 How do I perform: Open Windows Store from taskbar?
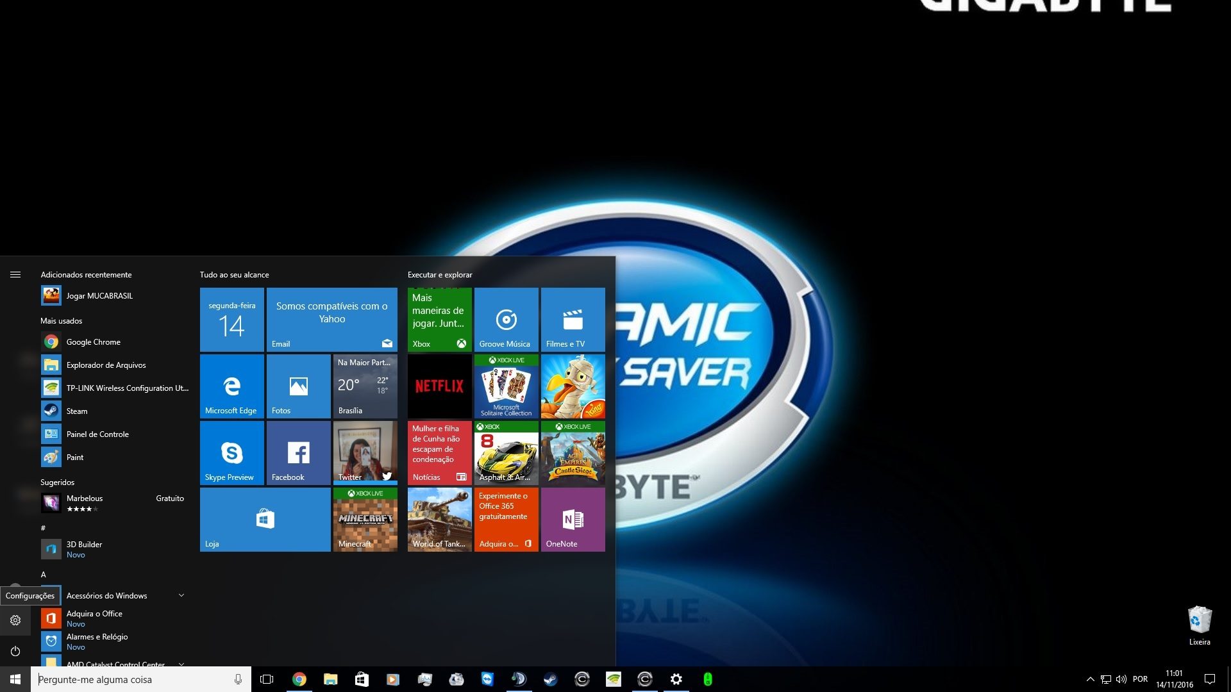pyautogui.click(x=362, y=680)
